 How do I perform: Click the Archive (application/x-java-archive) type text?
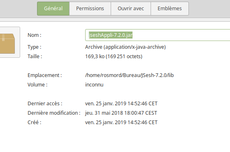tap(125, 47)
